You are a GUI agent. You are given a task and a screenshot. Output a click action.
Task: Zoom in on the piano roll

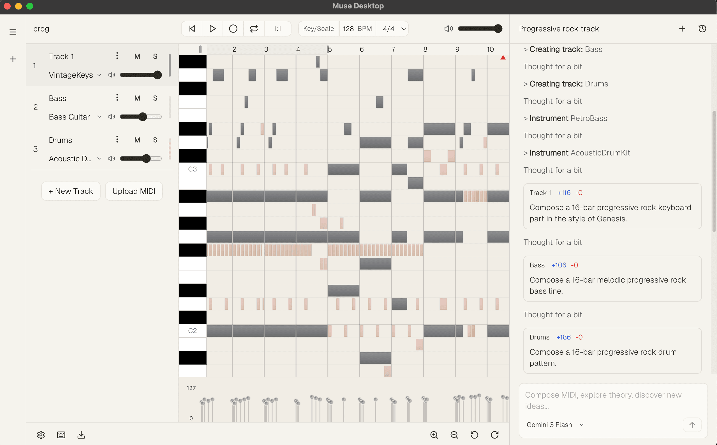click(434, 435)
